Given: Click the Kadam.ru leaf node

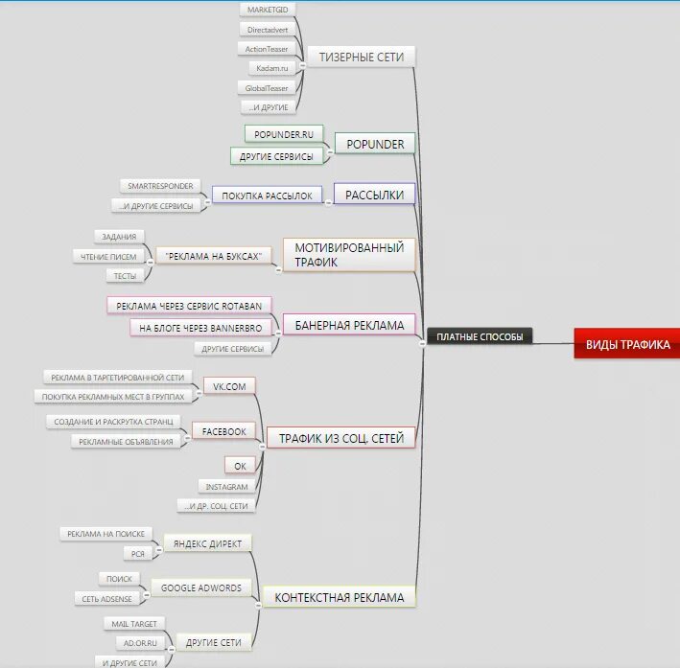Looking at the screenshot, I should click(x=272, y=68).
